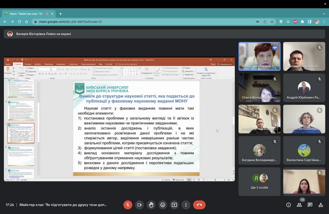Bookmark this page with the star
This screenshot has height=214, width=329.
pos(272,22)
